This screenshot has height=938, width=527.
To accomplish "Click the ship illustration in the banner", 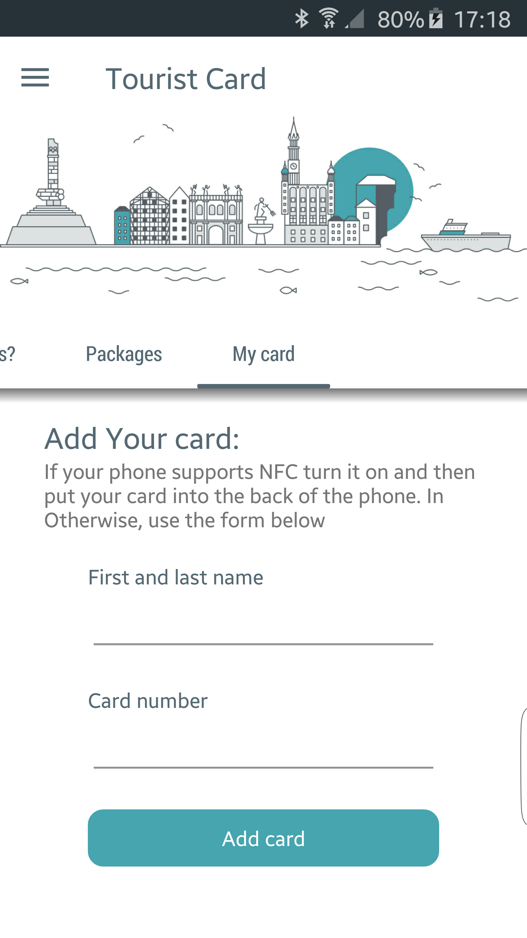I will tap(466, 236).
